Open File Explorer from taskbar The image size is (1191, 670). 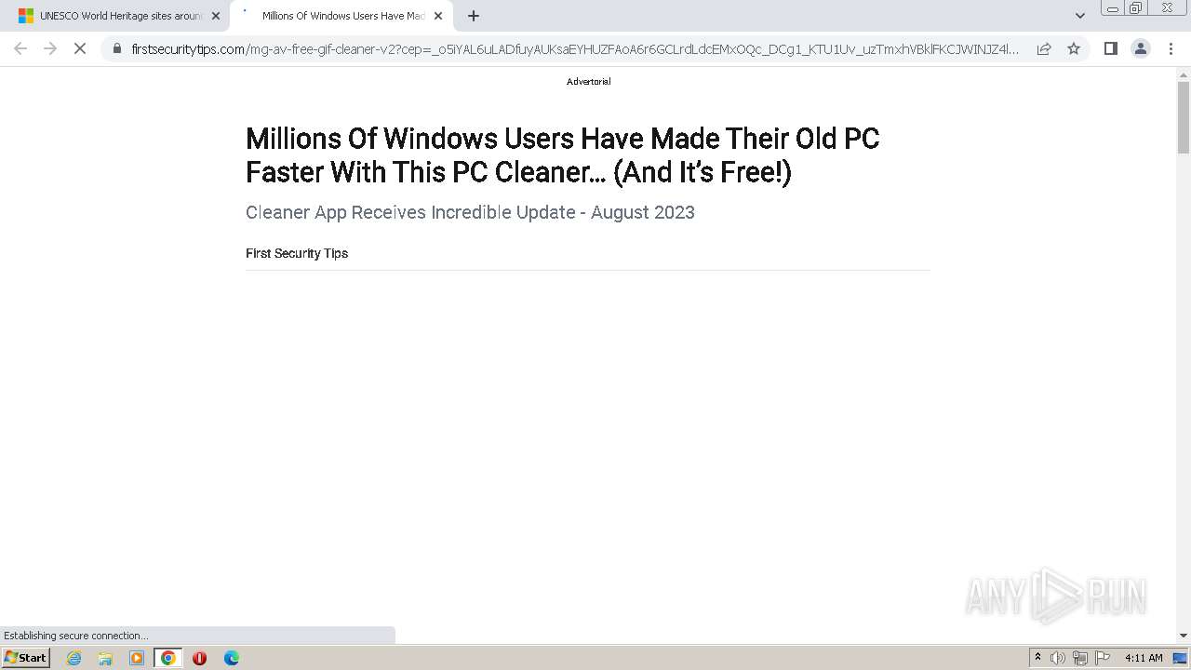coord(105,658)
